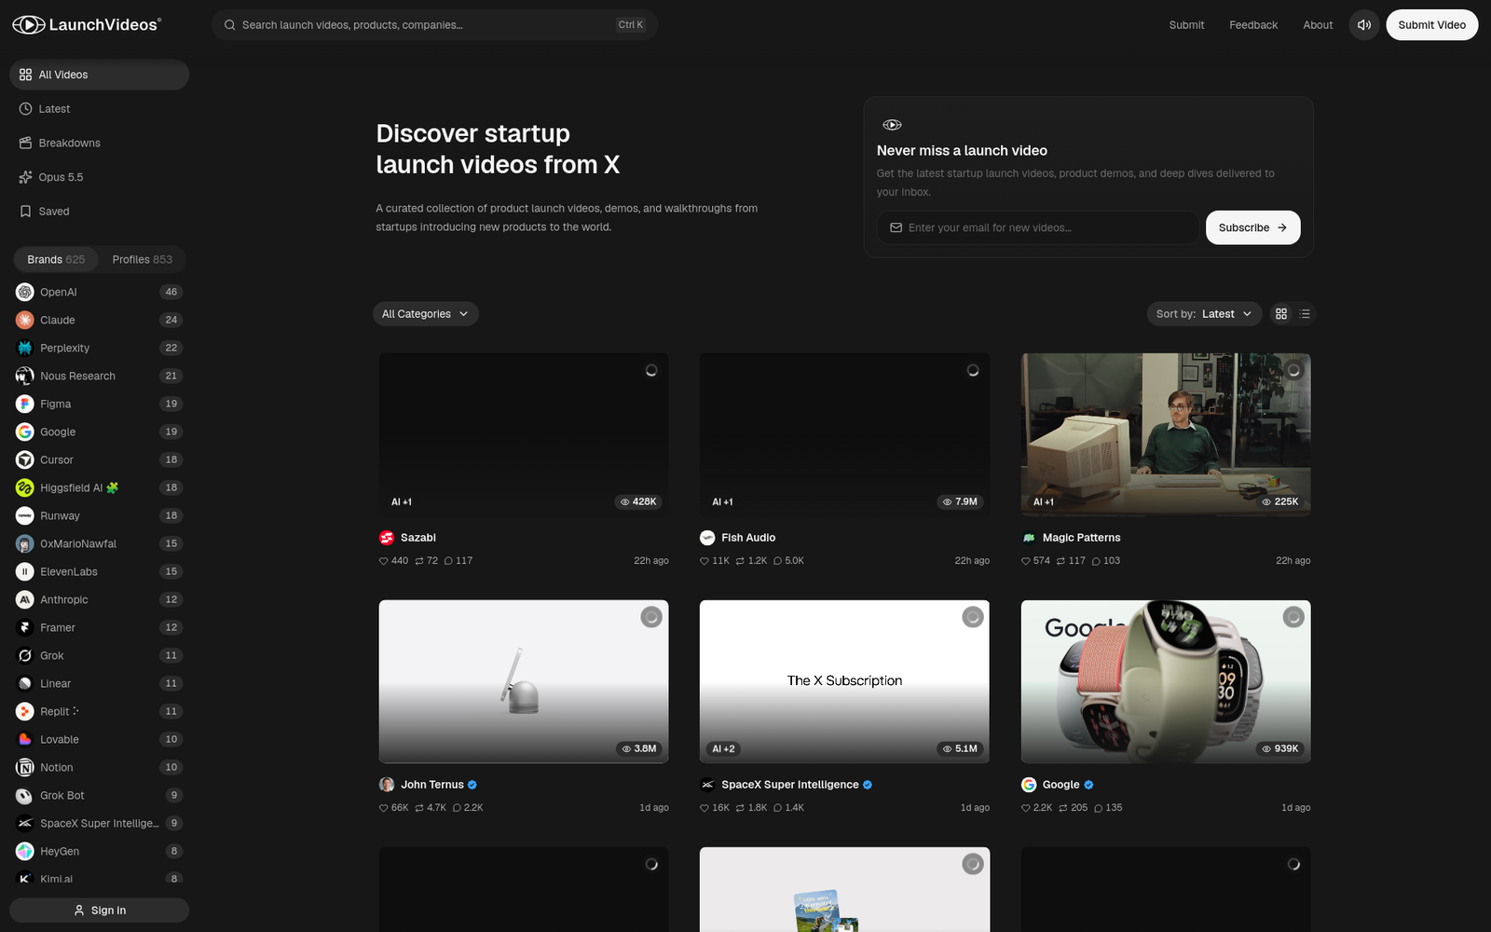The width and height of the screenshot is (1491, 932).
Task: Click the HeyGen brand icon
Action: pyautogui.click(x=25, y=851)
